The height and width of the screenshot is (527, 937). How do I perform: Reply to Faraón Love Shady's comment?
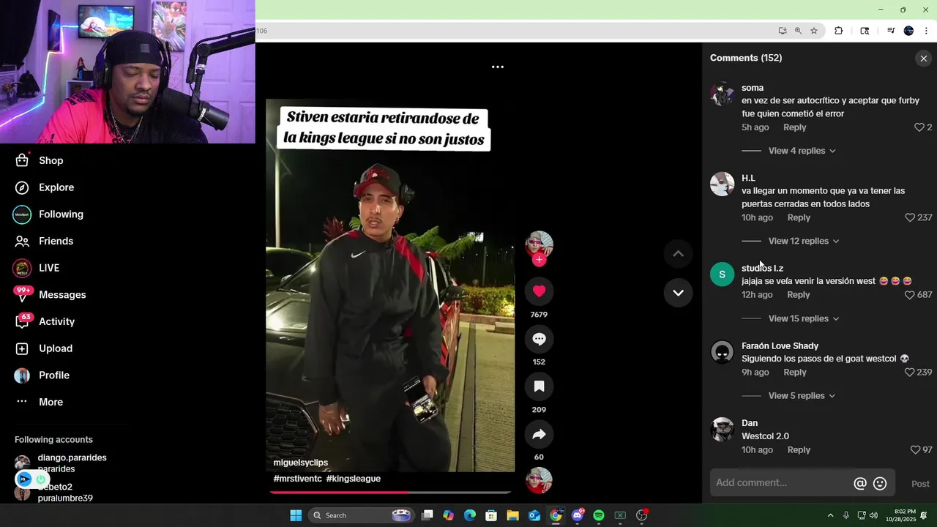coord(794,372)
